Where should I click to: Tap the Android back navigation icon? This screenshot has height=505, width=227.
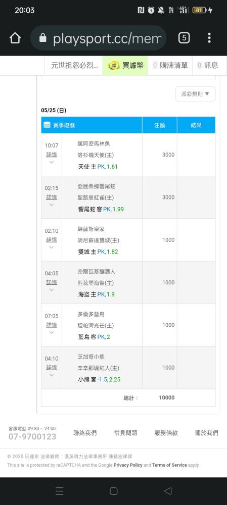(x=168, y=491)
